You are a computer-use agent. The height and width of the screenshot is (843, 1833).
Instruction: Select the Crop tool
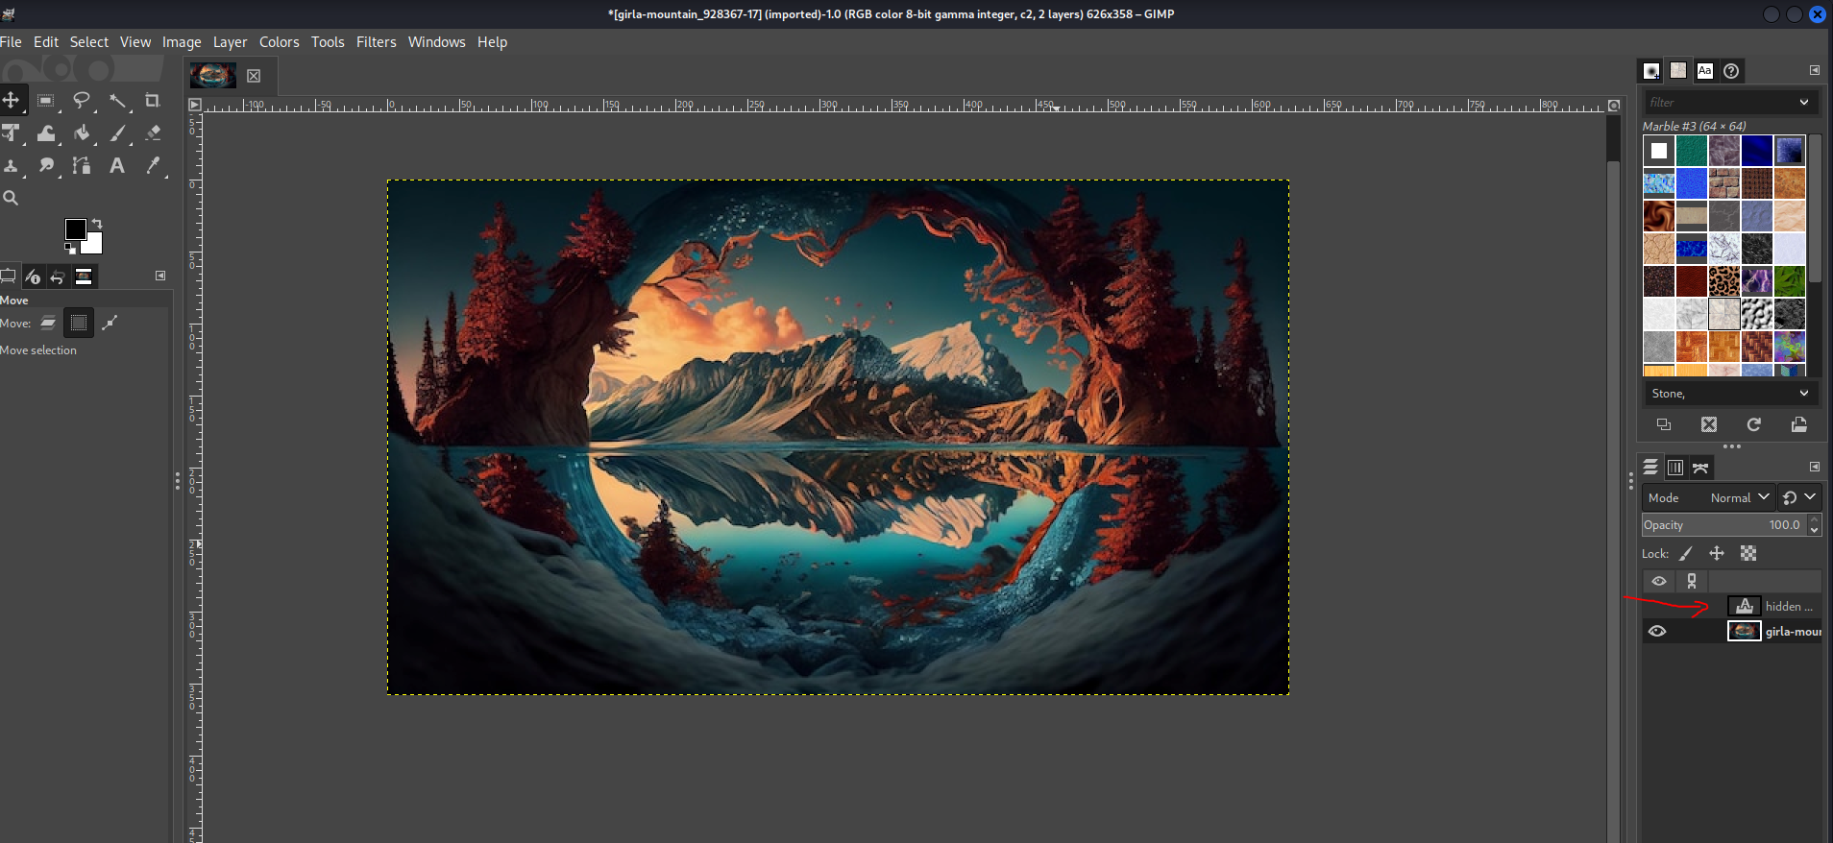(x=152, y=101)
